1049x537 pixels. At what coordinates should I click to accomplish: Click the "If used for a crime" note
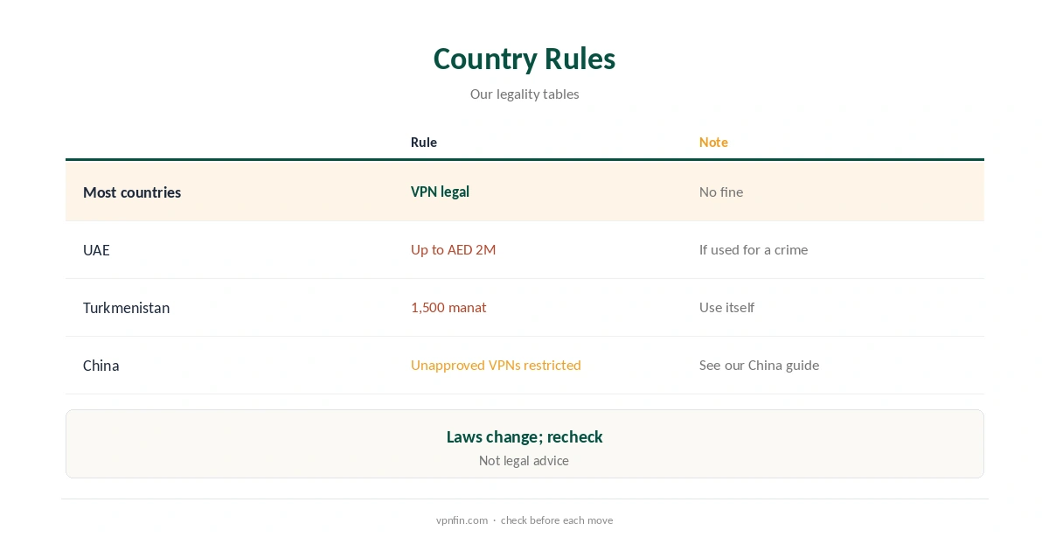[754, 250]
